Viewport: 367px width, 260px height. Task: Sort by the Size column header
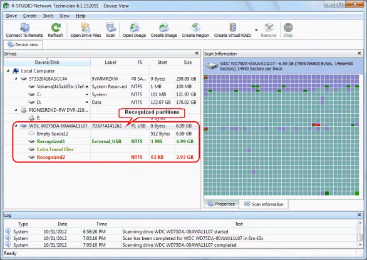(188, 62)
